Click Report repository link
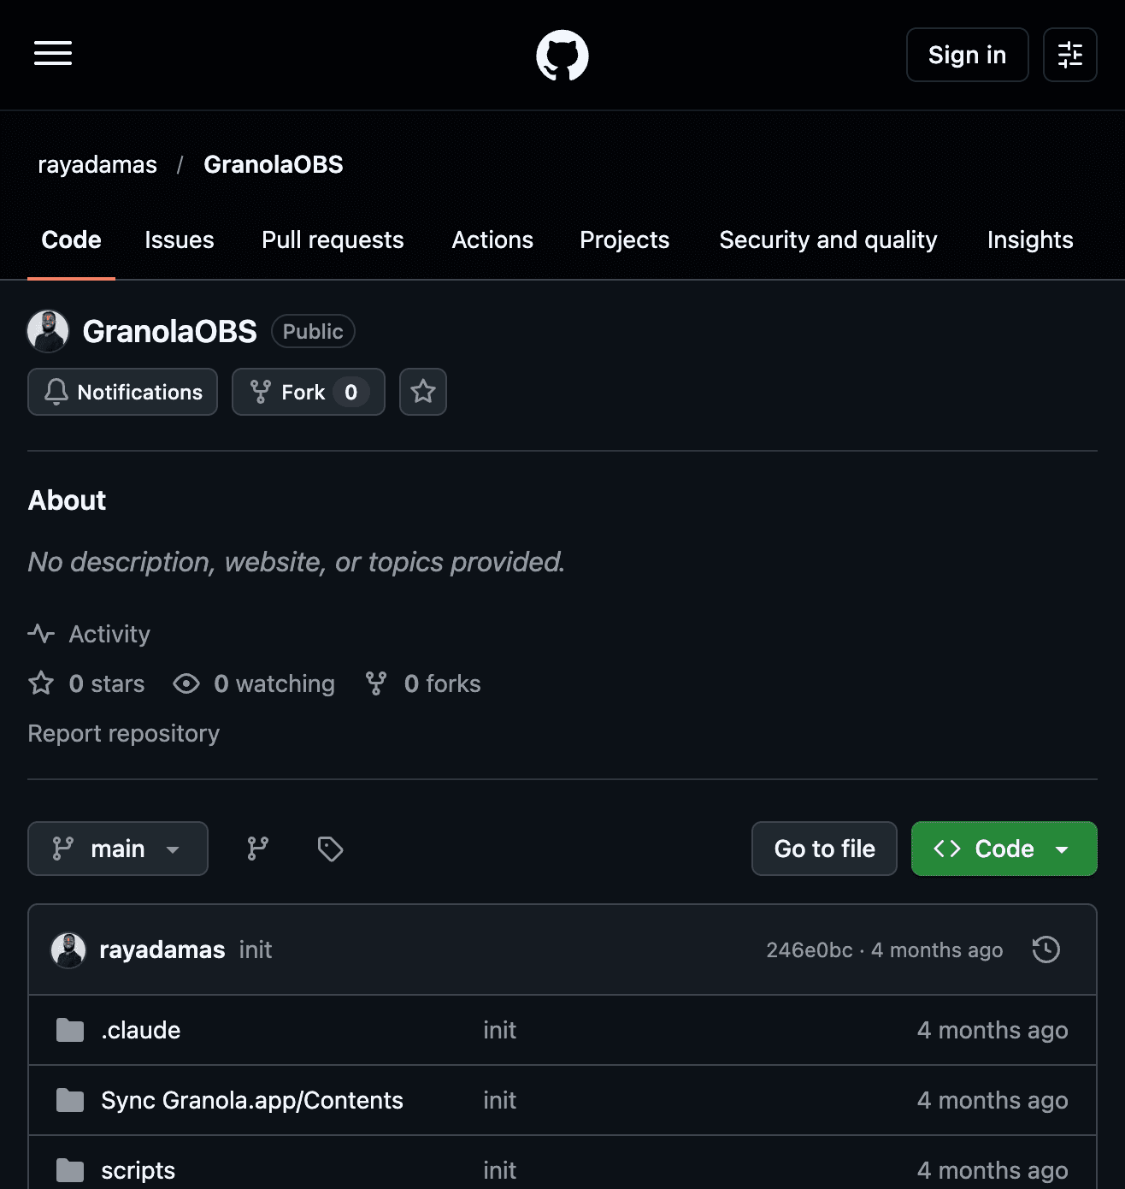Viewport: 1125px width, 1189px height. tap(124, 733)
